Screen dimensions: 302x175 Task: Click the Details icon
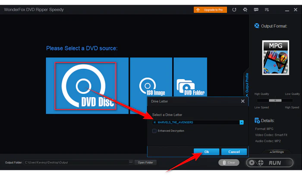pyautogui.click(x=257, y=120)
